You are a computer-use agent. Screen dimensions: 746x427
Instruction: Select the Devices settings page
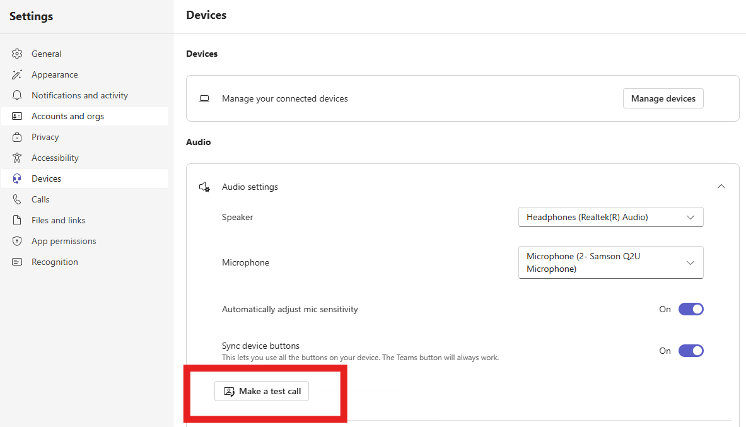coord(47,178)
